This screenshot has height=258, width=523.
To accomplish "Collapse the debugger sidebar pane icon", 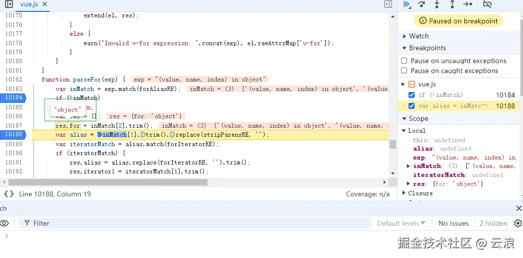I will coord(388,4).
